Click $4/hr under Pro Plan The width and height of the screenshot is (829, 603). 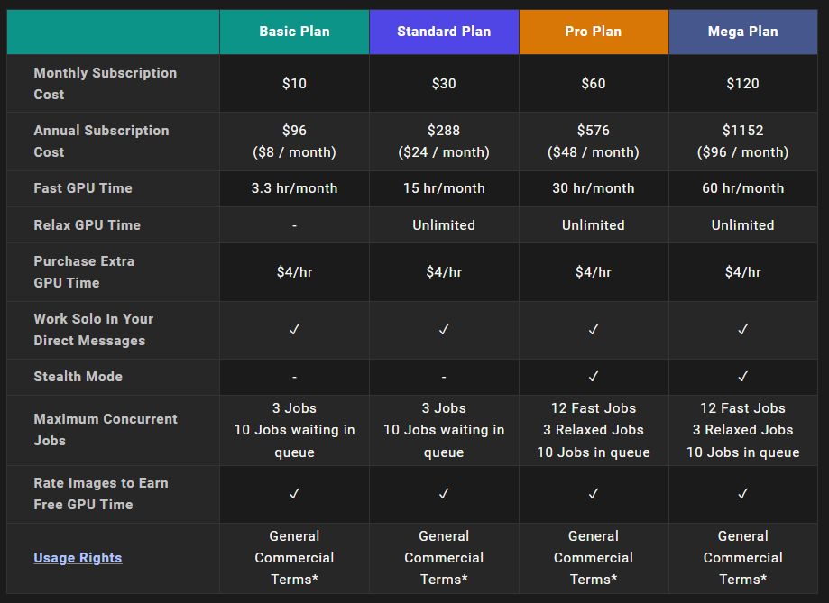click(594, 272)
